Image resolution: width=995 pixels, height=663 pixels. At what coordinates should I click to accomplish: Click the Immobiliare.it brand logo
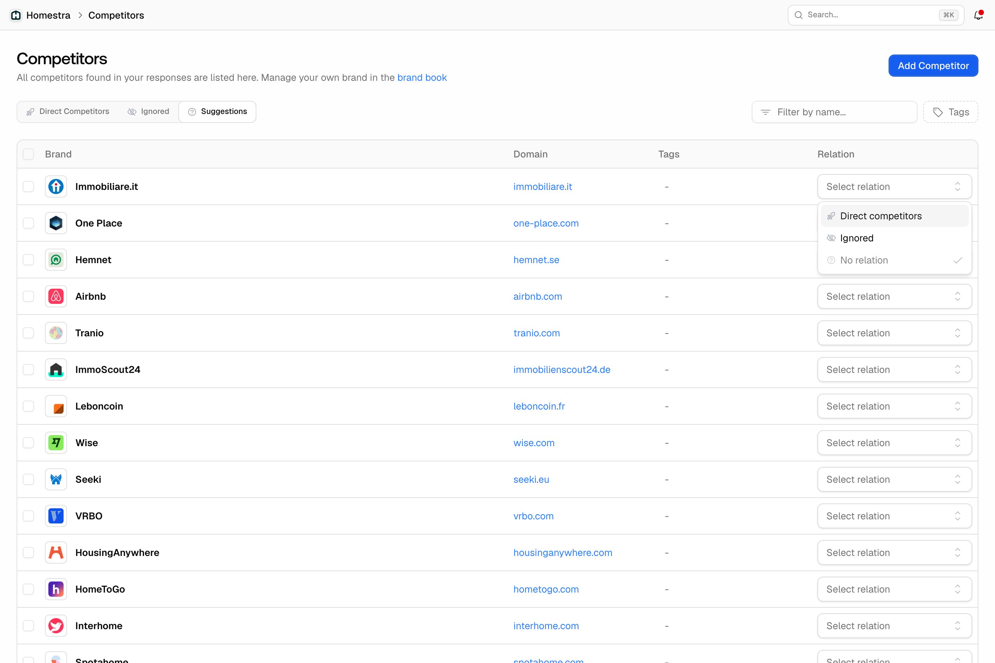pos(56,186)
